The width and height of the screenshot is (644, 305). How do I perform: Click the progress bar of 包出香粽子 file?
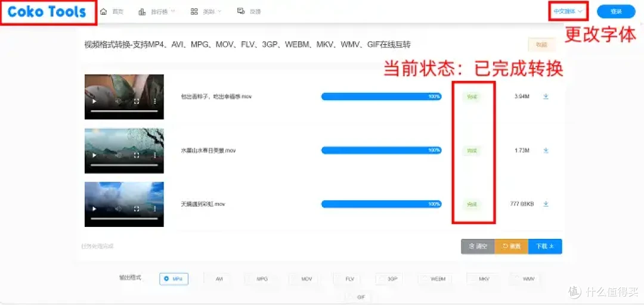(381, 97)
